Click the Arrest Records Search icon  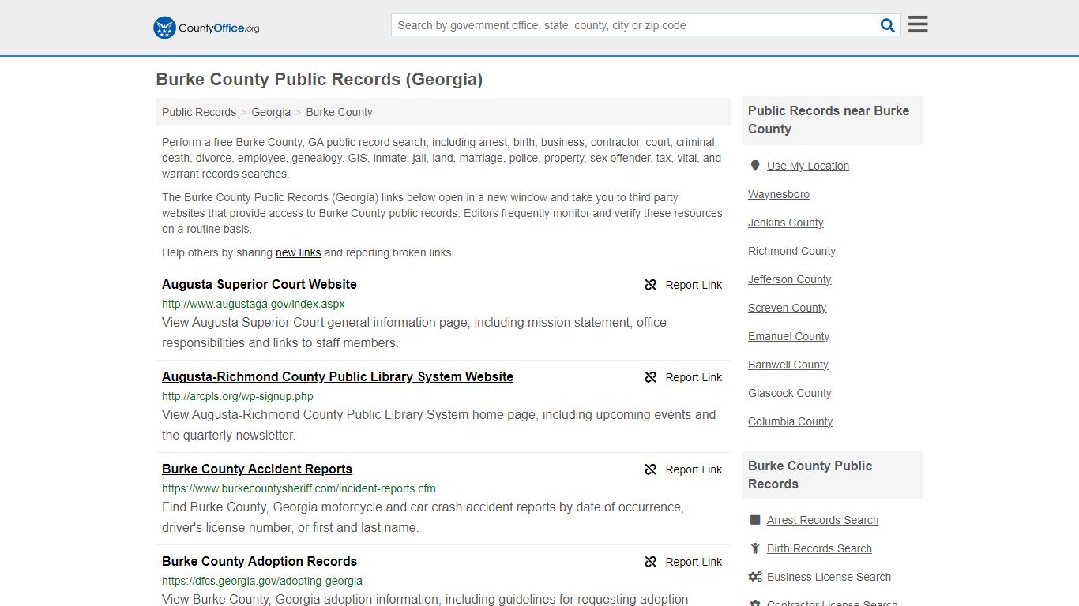[755, 520]
